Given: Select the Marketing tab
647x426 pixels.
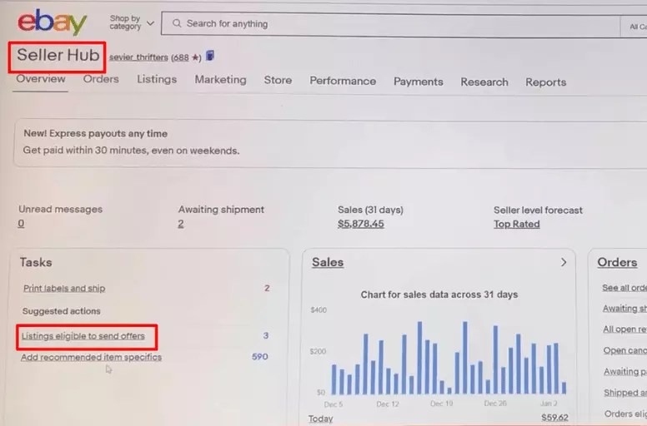Looking at the screenshot, I should click(220, 80).
